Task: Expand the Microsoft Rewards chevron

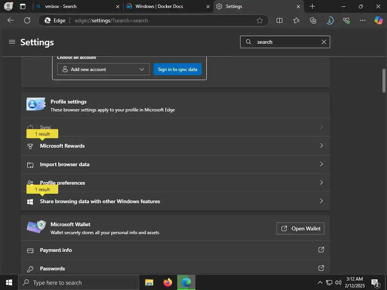Action: point(321,145)
